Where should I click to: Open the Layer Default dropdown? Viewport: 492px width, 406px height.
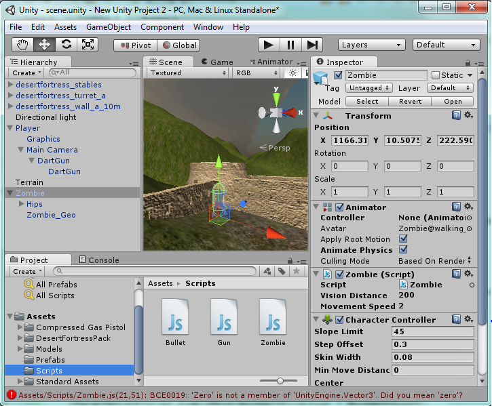click(450, 88)
